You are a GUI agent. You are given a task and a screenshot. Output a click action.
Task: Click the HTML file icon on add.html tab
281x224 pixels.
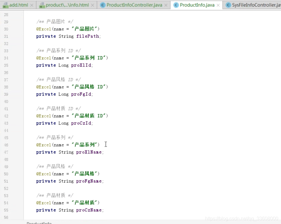(x=6, y=5)
